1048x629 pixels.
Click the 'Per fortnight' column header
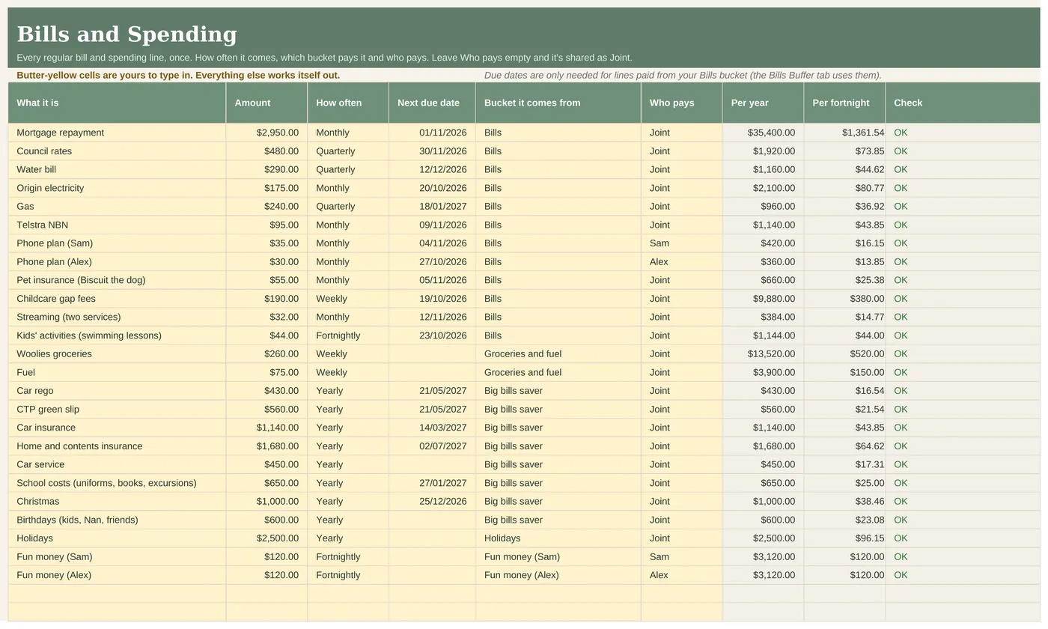(x=844, y=103)
